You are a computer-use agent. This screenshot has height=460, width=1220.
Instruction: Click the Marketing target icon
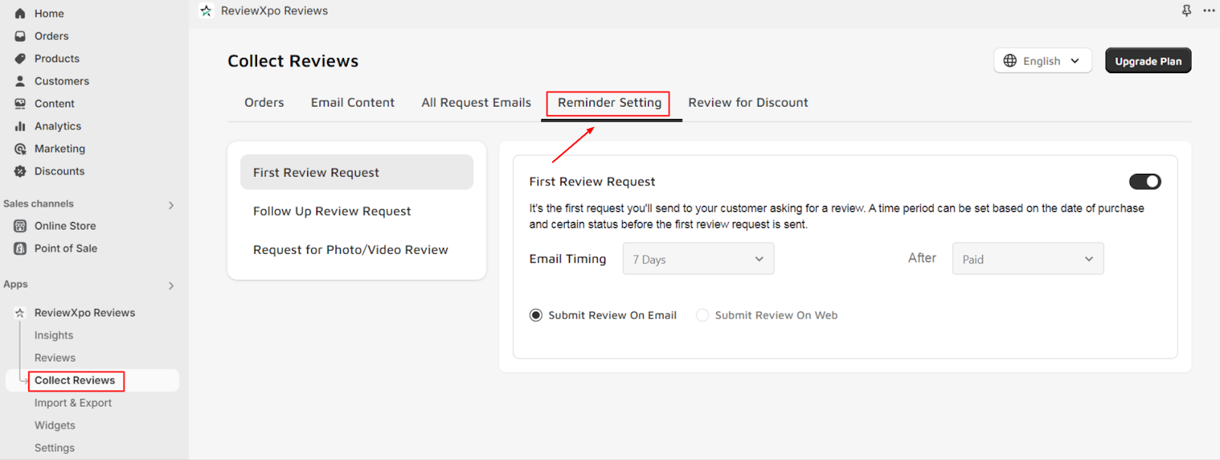[21, 149]
